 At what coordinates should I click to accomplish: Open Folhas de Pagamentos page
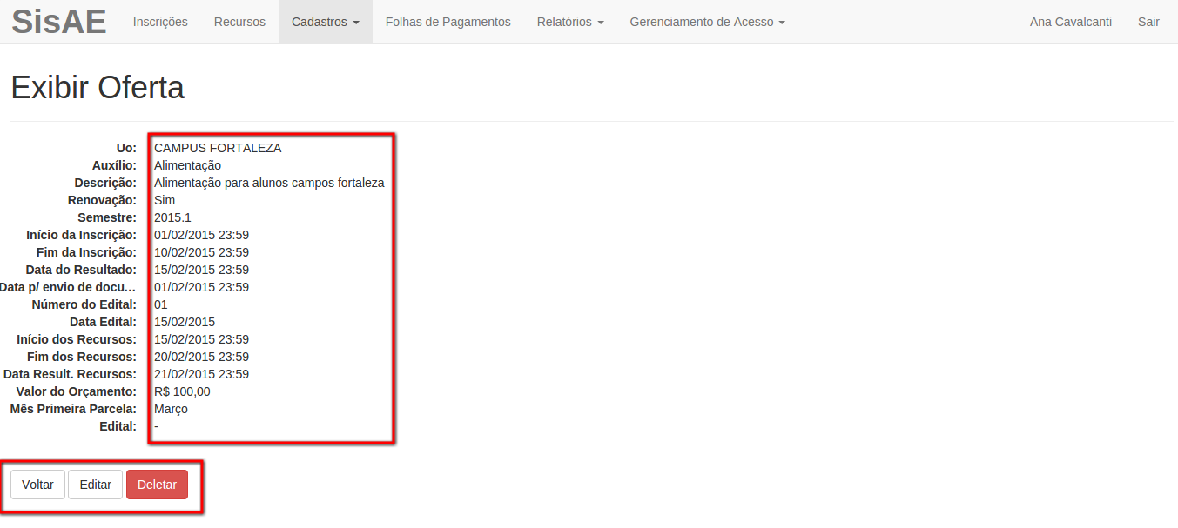[448, 22]
